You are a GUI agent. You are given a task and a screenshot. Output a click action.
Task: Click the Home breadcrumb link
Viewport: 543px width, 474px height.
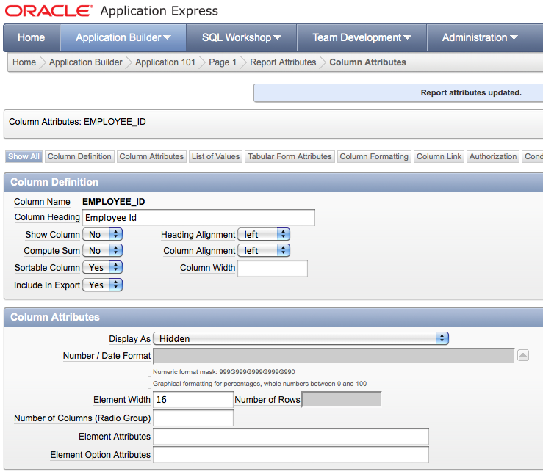(24, 62)
